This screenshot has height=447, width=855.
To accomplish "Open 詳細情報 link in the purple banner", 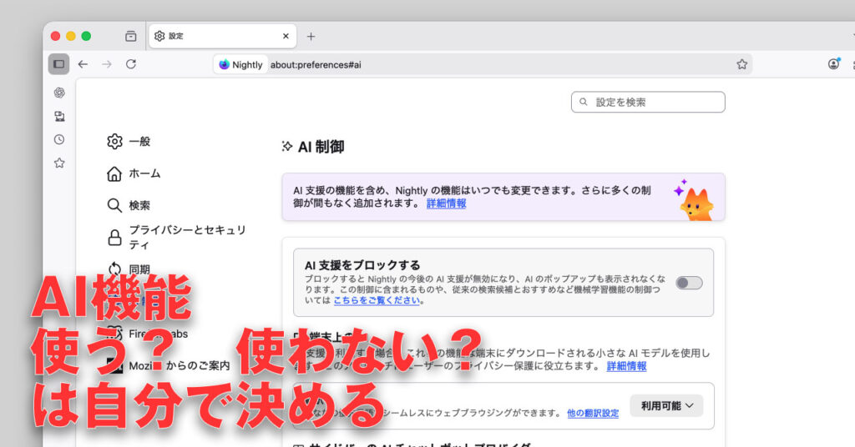I will click(446, 203).
